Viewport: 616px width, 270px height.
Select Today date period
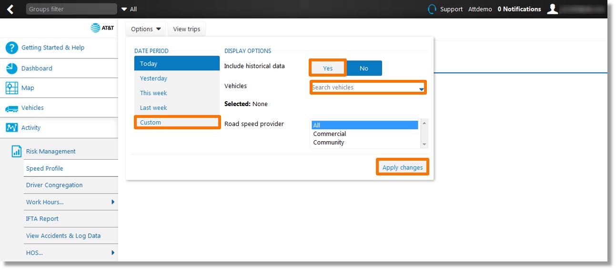coord(177,64)
